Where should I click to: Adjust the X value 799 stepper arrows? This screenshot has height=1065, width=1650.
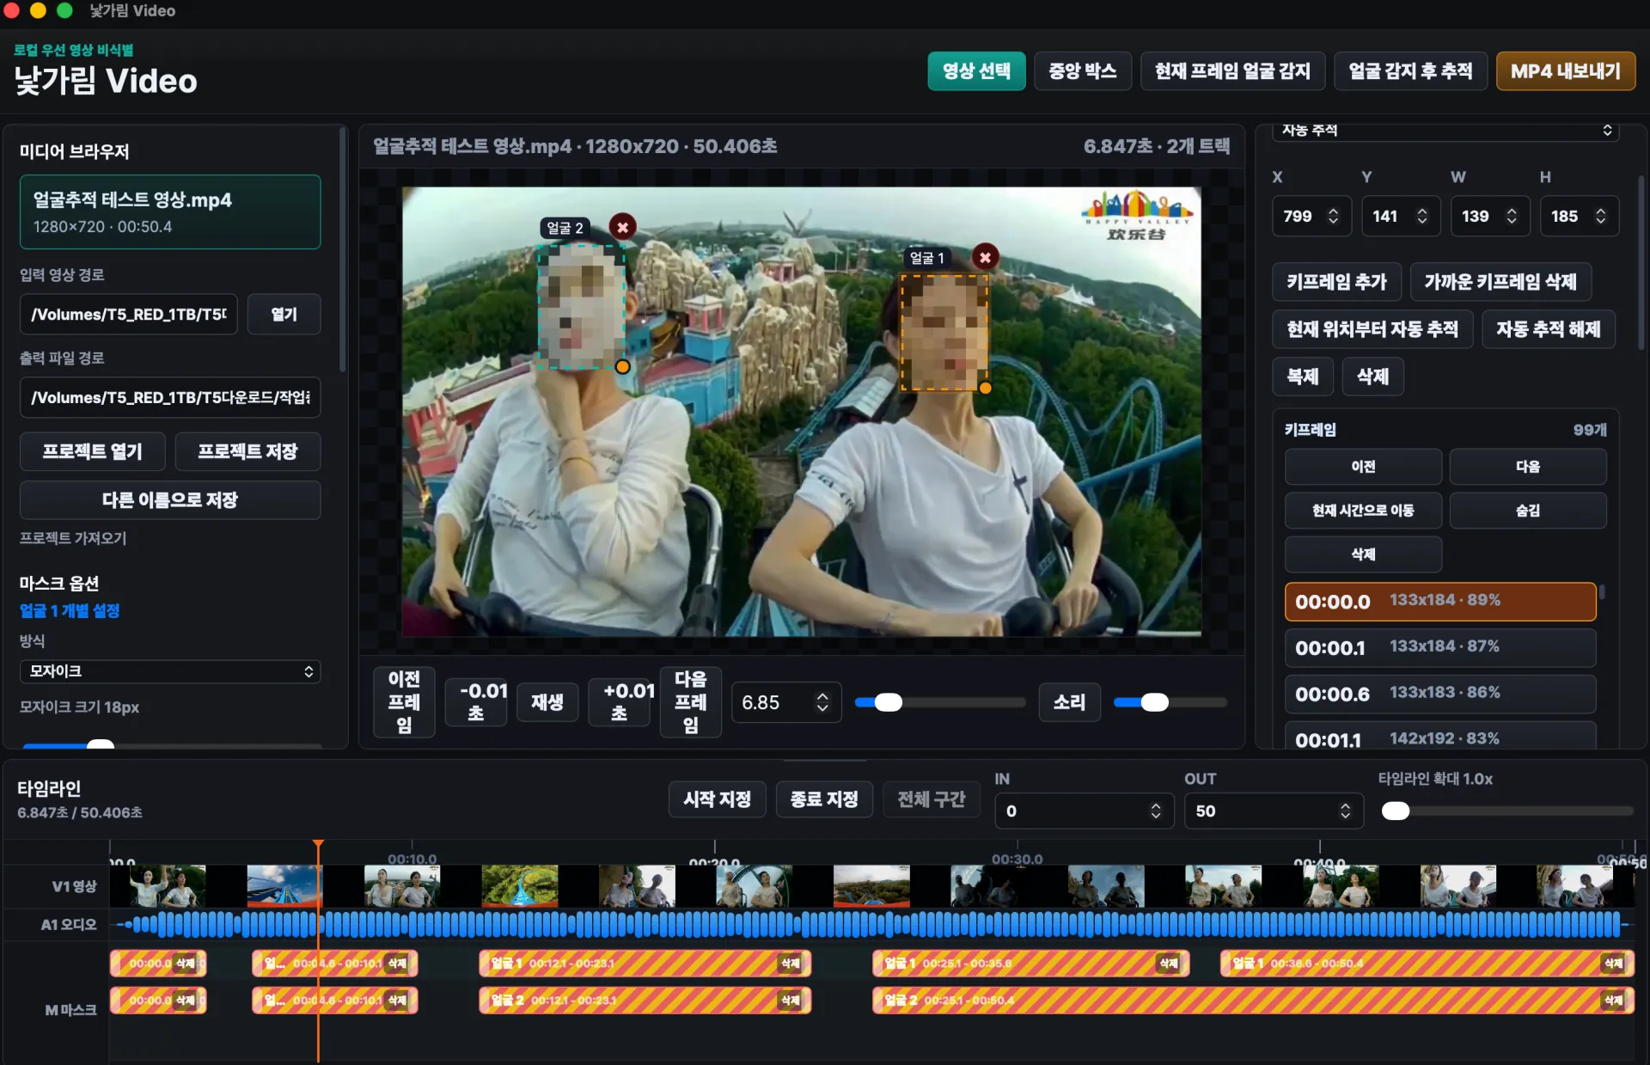coord(1333,216)
